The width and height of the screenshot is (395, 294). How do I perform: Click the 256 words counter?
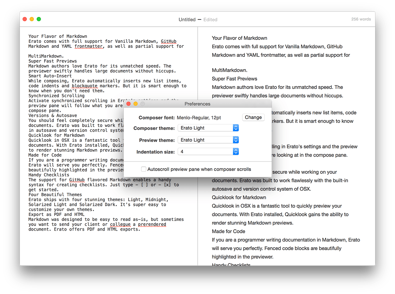click(x=361, y=19)
